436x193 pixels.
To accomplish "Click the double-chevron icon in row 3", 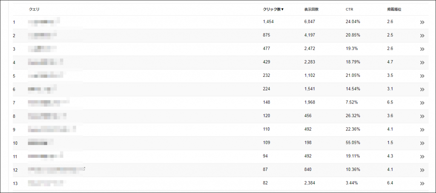I will [x=422, y=49].
